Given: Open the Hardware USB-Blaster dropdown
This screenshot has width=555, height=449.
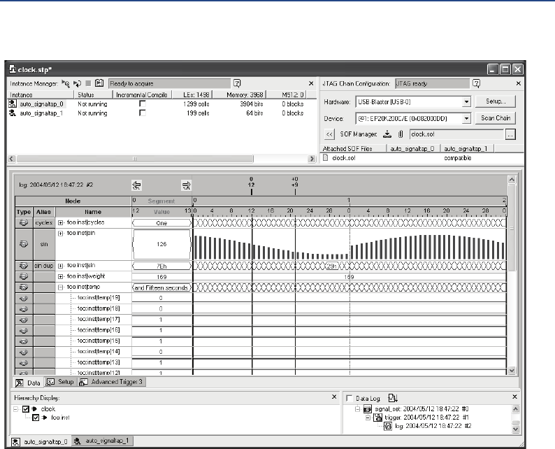Looking at the screenshot, I should coord(466,102).
